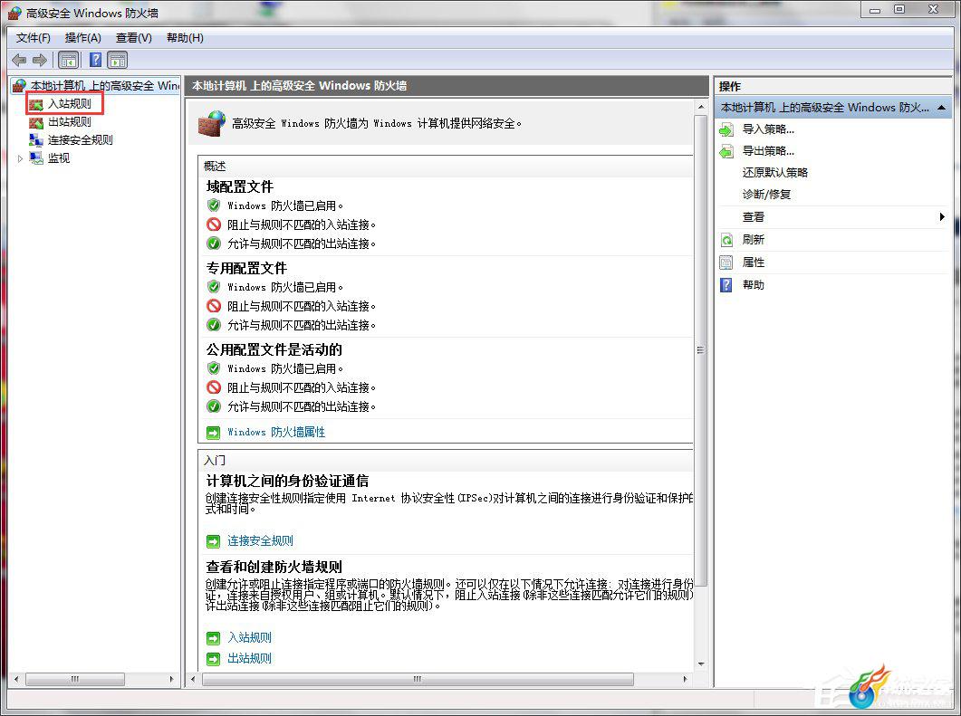This screenshot has width=961, height=716.
Task: Collapse the actions pane section header arrow
Action: tap(941, 108)
